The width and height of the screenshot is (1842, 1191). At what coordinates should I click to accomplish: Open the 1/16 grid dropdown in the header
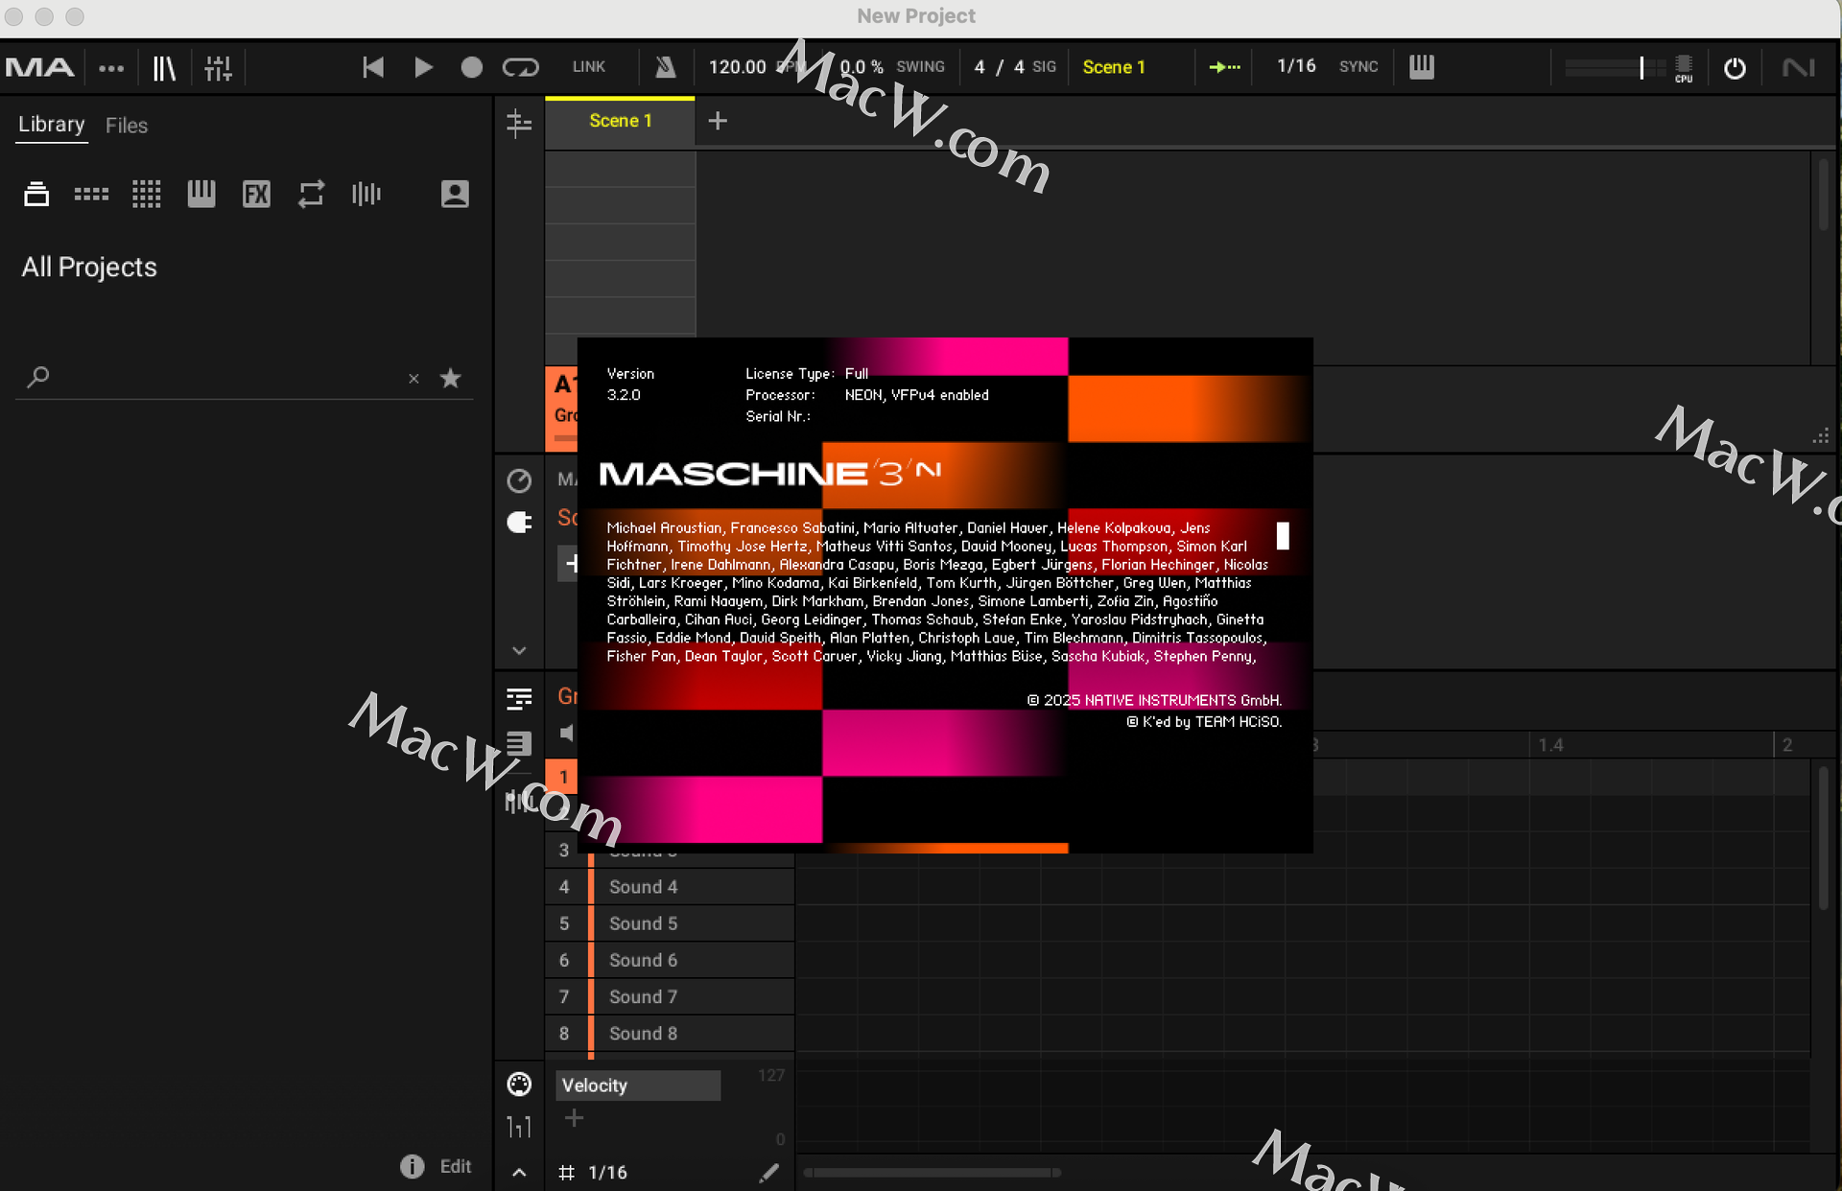point(1296,66)
